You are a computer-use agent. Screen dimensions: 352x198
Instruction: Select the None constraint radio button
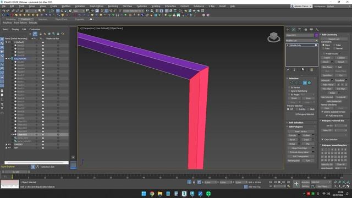tap(323, 45)
